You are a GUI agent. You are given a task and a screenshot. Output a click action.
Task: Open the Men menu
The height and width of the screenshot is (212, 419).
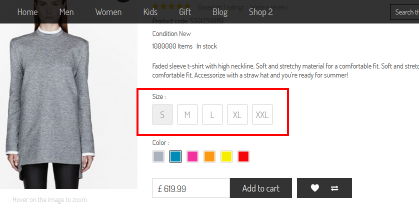pos(66,12)
